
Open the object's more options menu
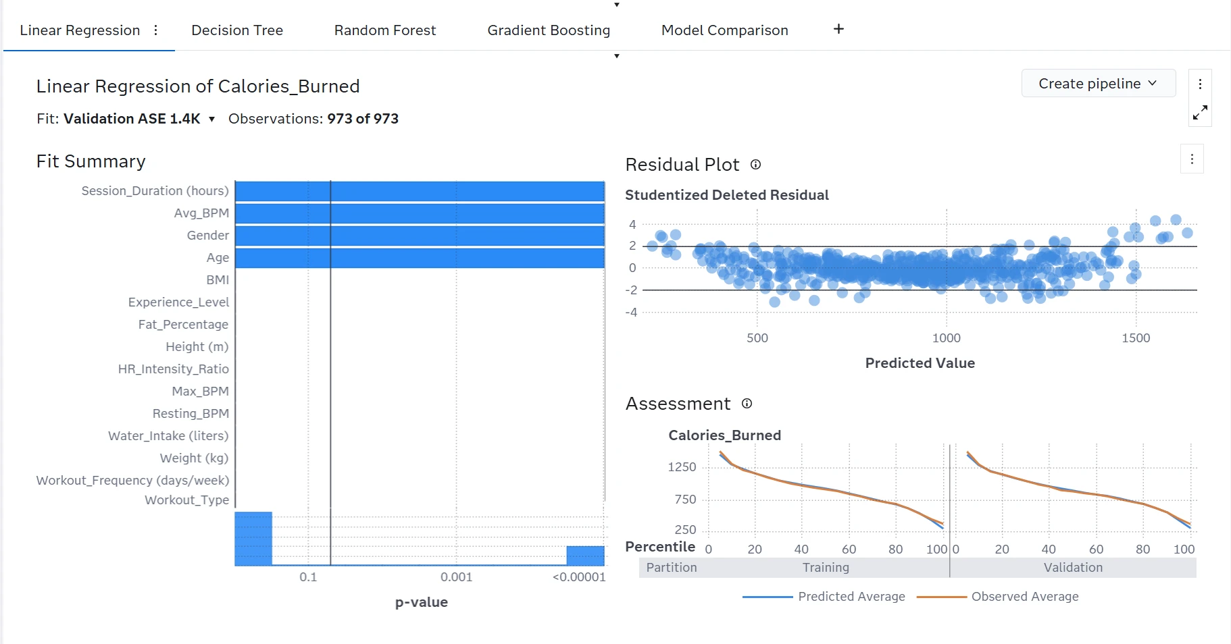click(1200, 84)
